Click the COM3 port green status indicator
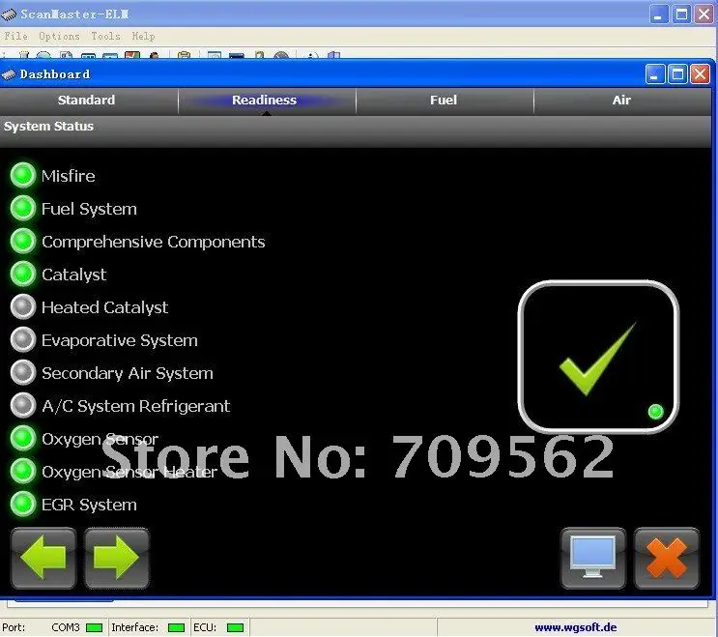The height and width of the screenshot is (637, 718). pyautogui.click(x=95, y=627)
